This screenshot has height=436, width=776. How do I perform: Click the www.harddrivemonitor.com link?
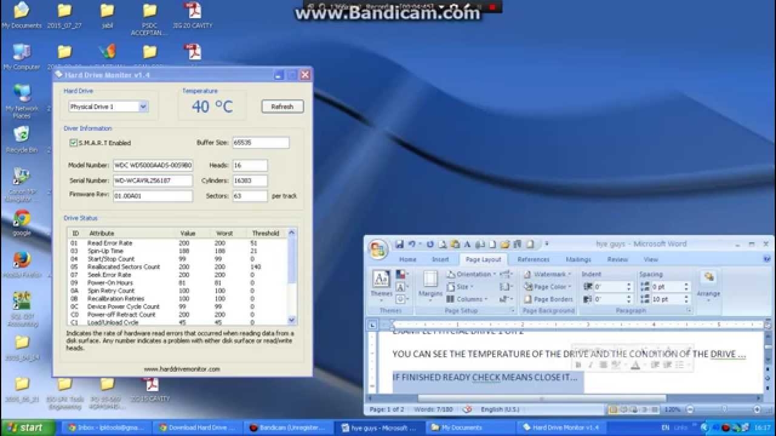point(182,369)
